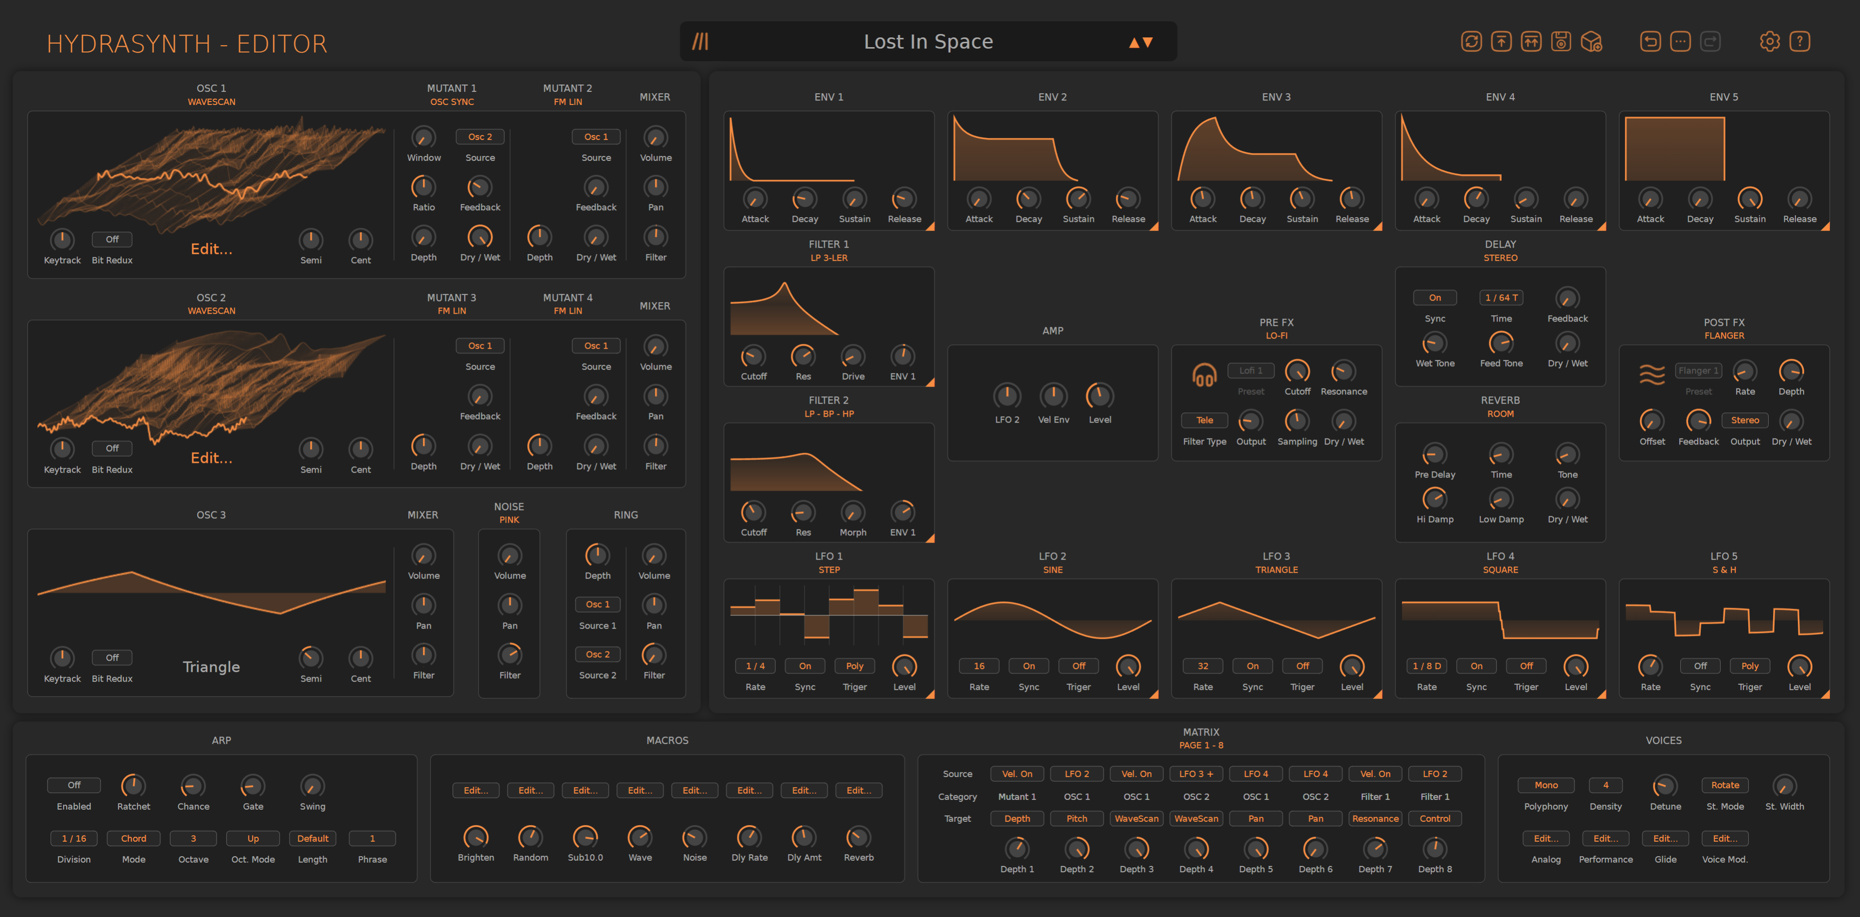
Task: Open Mutant 1 Source Osc 2 dropdown
Action: pyautogui.click(x=479, y=136)
